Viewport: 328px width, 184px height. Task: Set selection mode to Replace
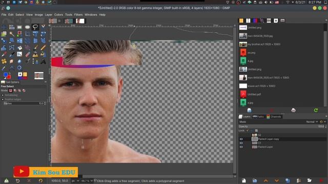[x=10, y=90]
